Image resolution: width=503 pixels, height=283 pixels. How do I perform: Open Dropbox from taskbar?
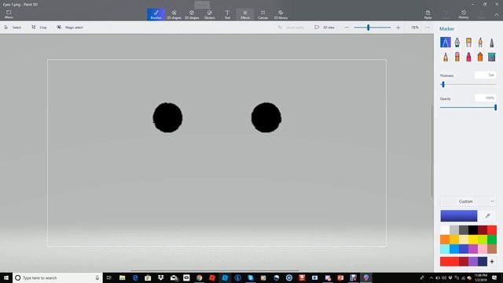pyautogui.click(x=160, y=277)
